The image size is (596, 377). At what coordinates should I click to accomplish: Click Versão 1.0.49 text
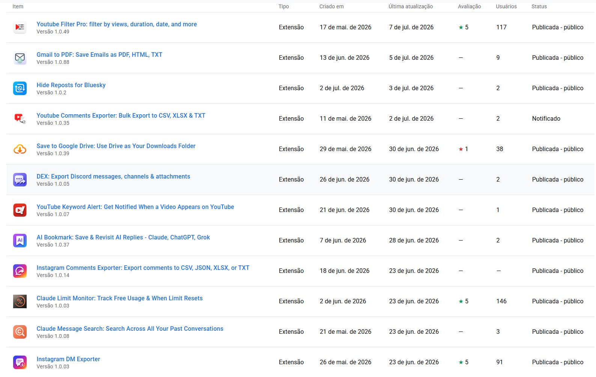click(53, 32)
